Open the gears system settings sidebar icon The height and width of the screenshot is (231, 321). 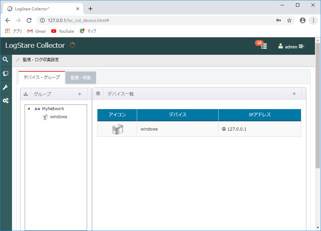pos(6,100)
